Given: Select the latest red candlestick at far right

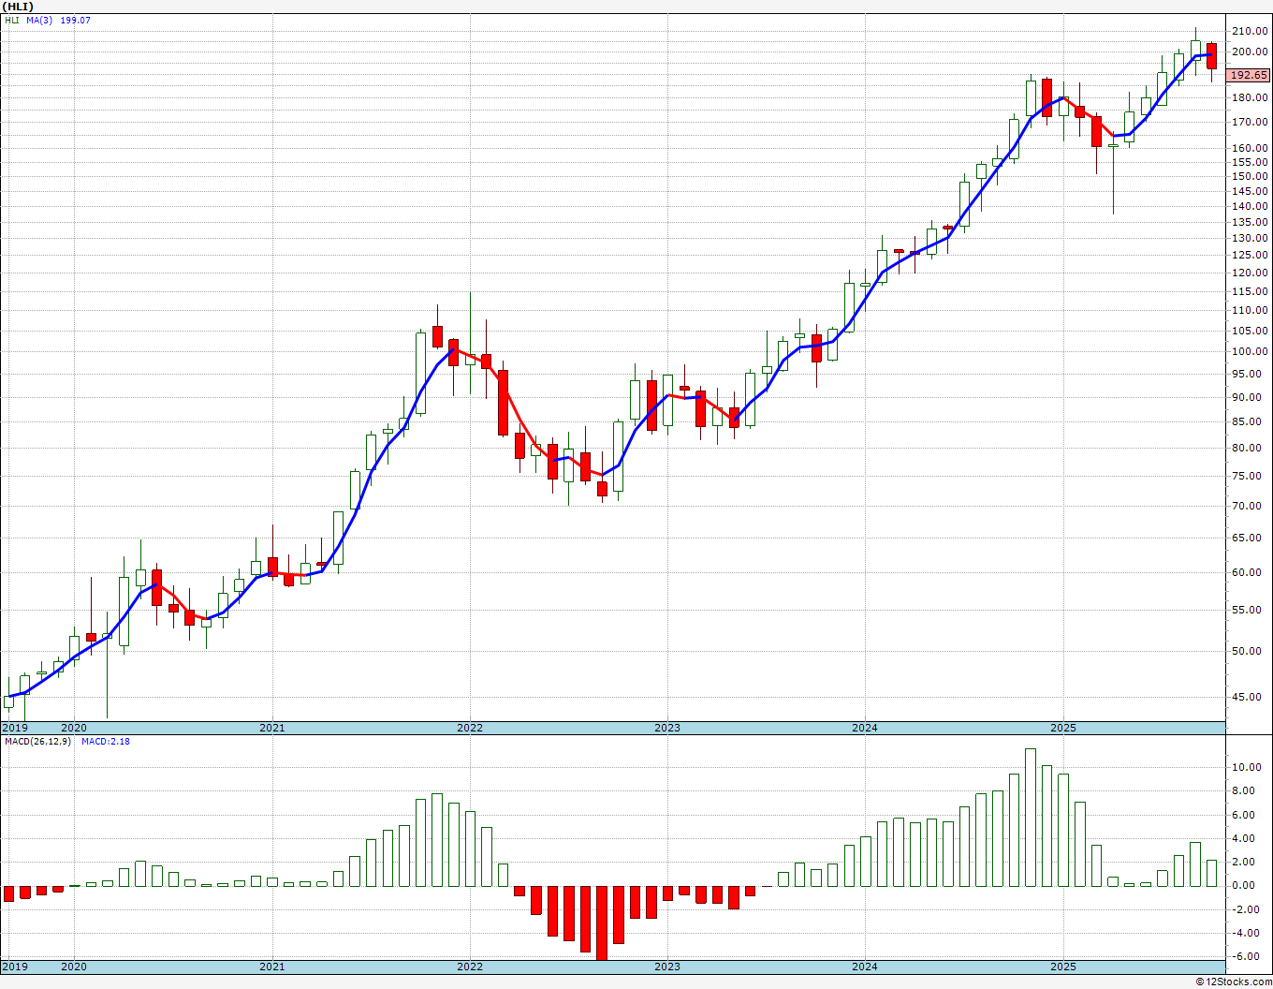Looking at the screenshot, I should tap(1211, 56).
